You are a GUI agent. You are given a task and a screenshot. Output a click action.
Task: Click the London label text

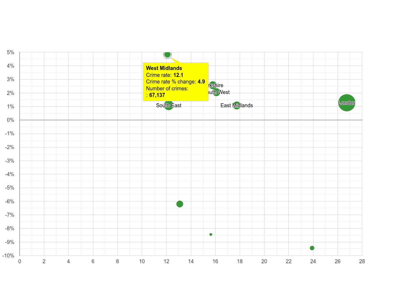347,103
